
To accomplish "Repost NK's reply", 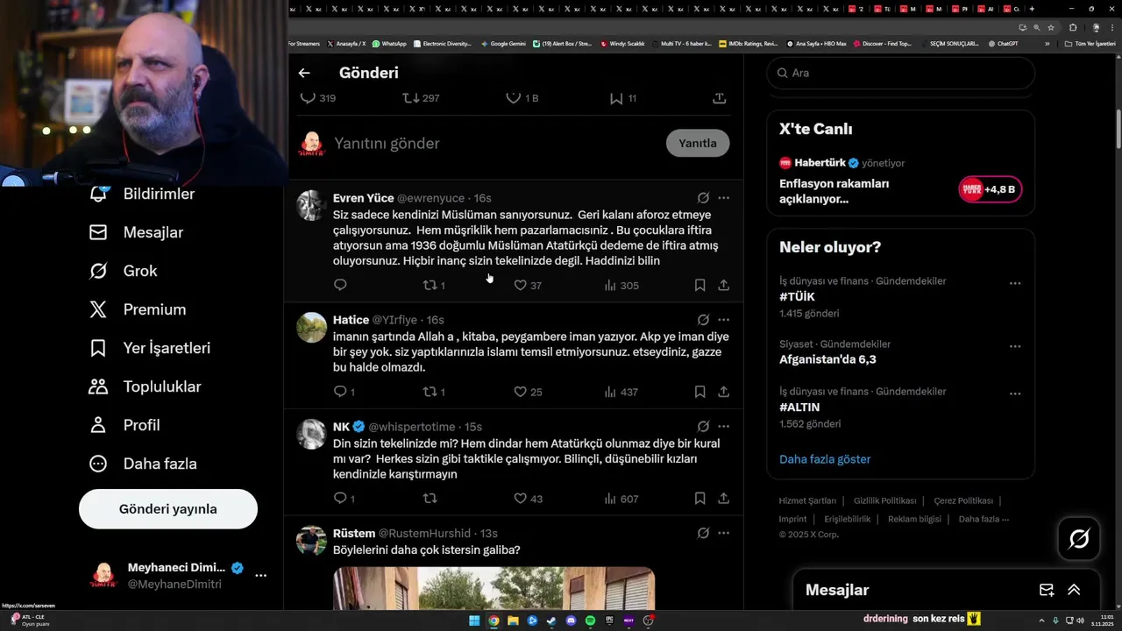I will click(430, 499).
